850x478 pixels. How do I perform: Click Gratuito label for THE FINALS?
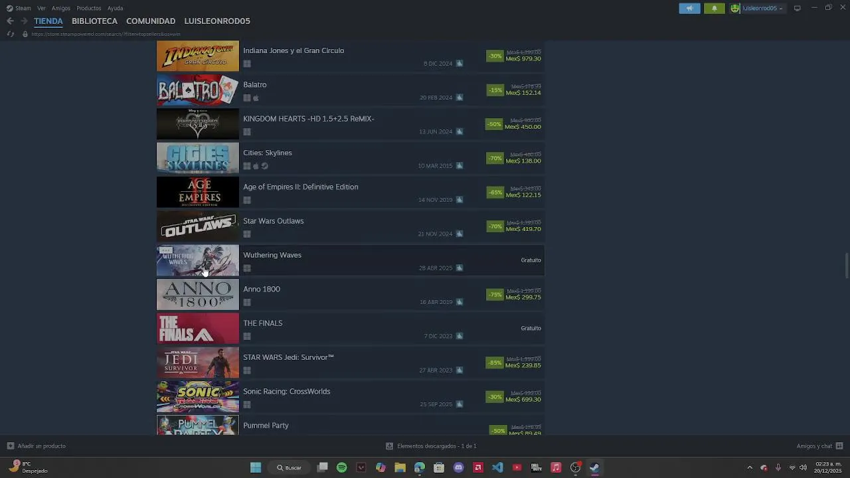coord(531,329)
